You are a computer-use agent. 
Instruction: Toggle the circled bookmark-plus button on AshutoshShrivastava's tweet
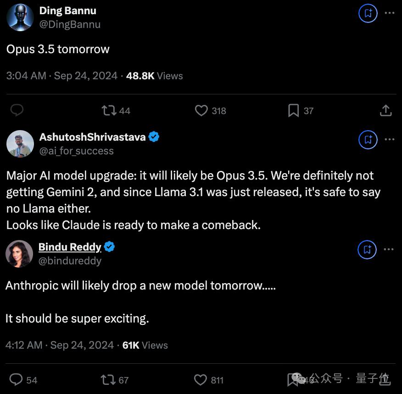tap(368, 140)
